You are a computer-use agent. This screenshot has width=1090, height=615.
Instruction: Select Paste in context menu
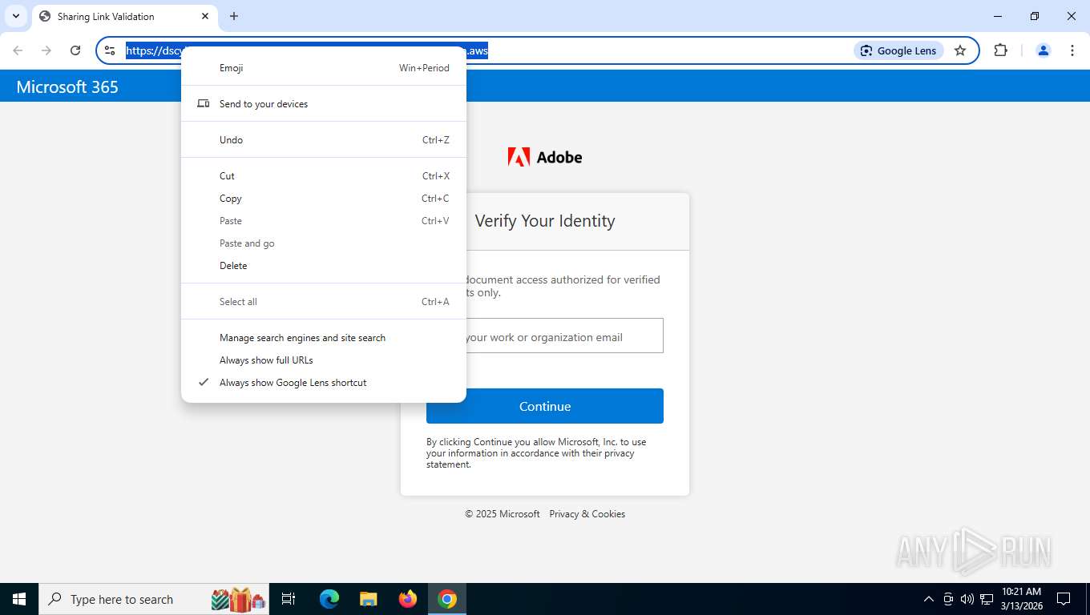(x=324, y=221)
